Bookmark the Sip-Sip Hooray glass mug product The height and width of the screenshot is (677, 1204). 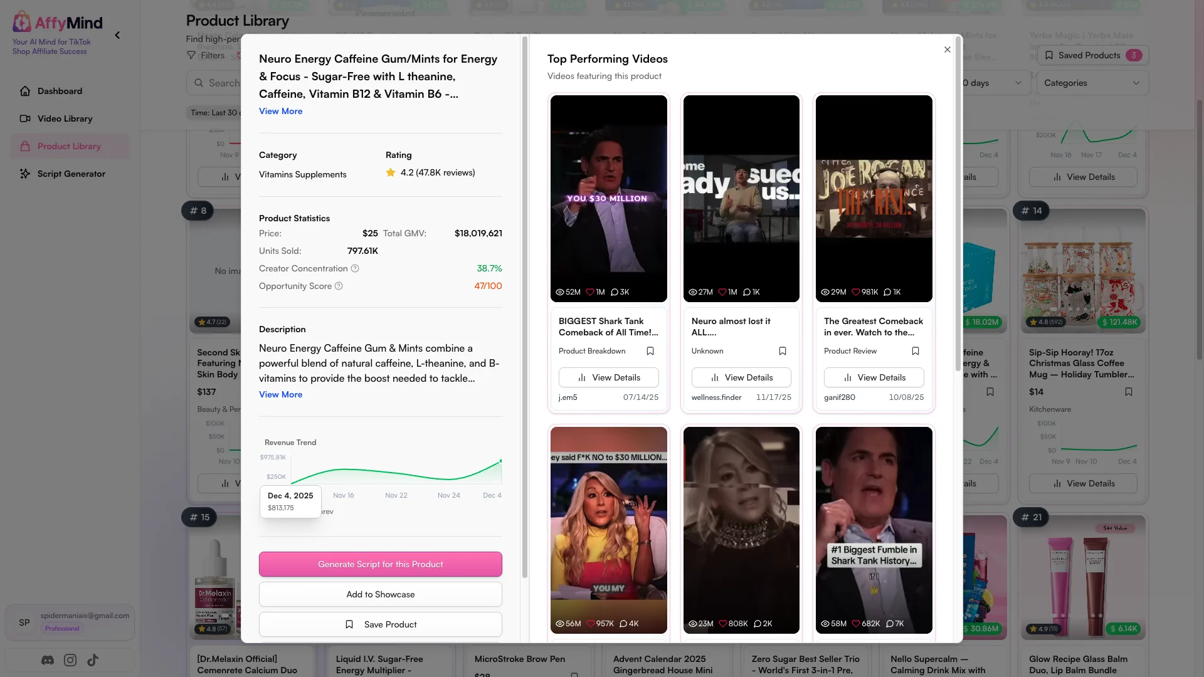(1129, 392)
